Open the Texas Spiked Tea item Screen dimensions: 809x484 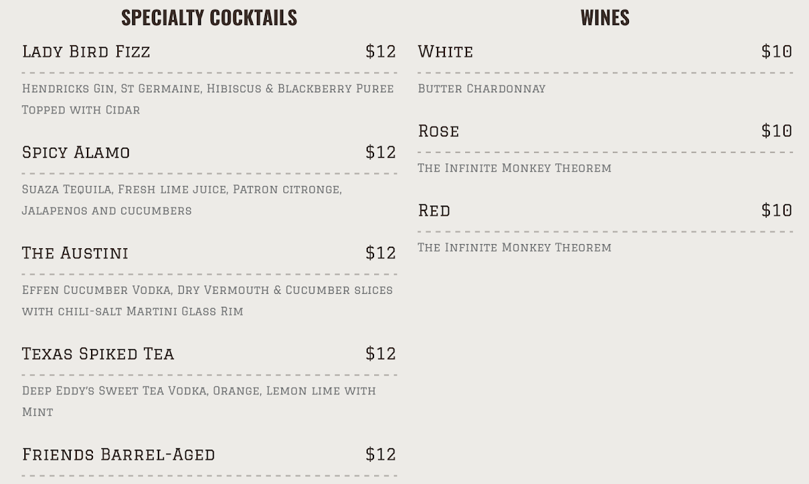98,354
